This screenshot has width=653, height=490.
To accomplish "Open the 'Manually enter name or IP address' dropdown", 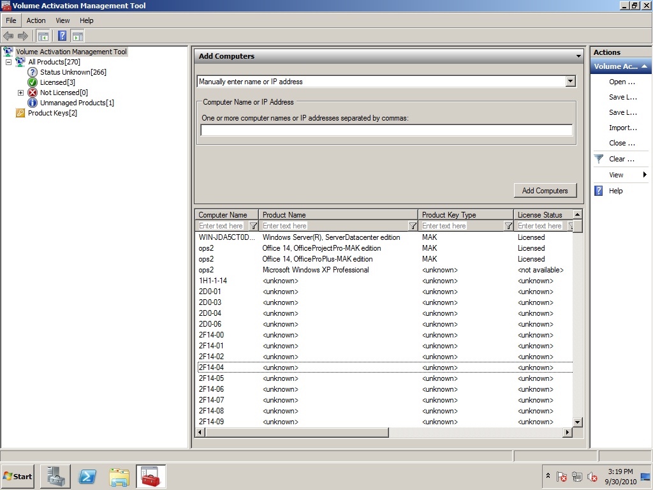I will point(570,82).
